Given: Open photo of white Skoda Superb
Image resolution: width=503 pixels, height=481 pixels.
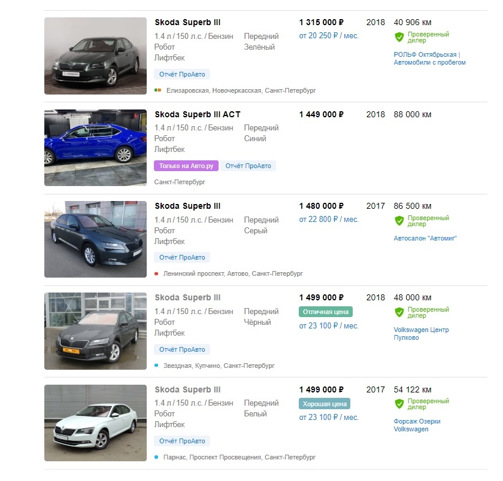Looking at the screenshot, I should pos(95,423).
